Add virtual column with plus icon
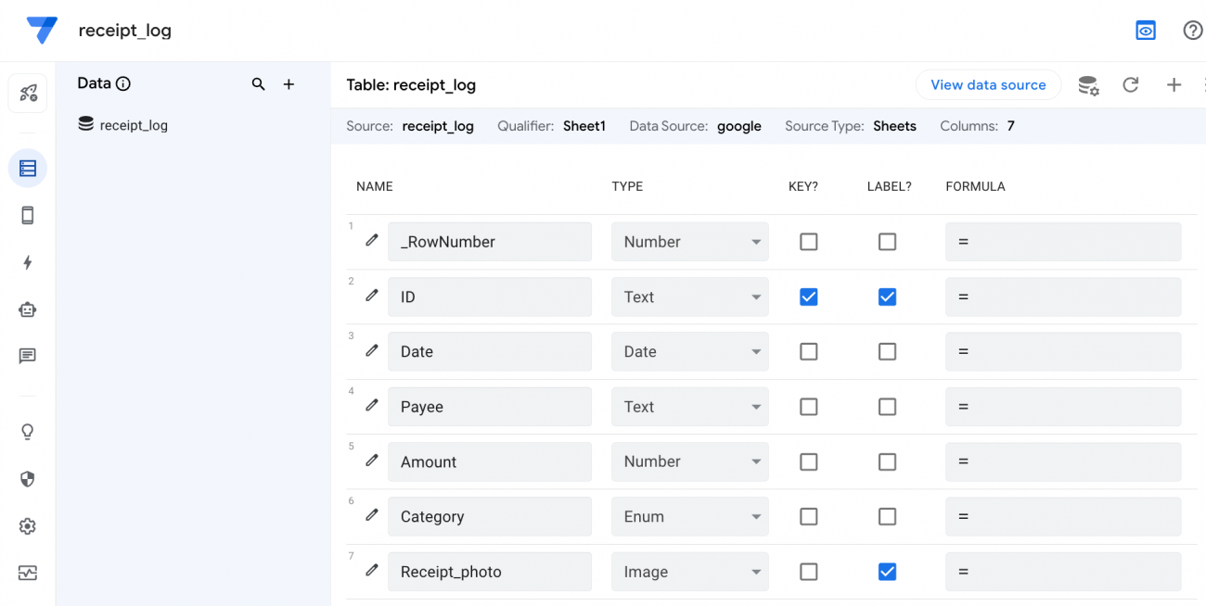The height and width of the screenshot is (606, 1206). tap(1174, 85)
